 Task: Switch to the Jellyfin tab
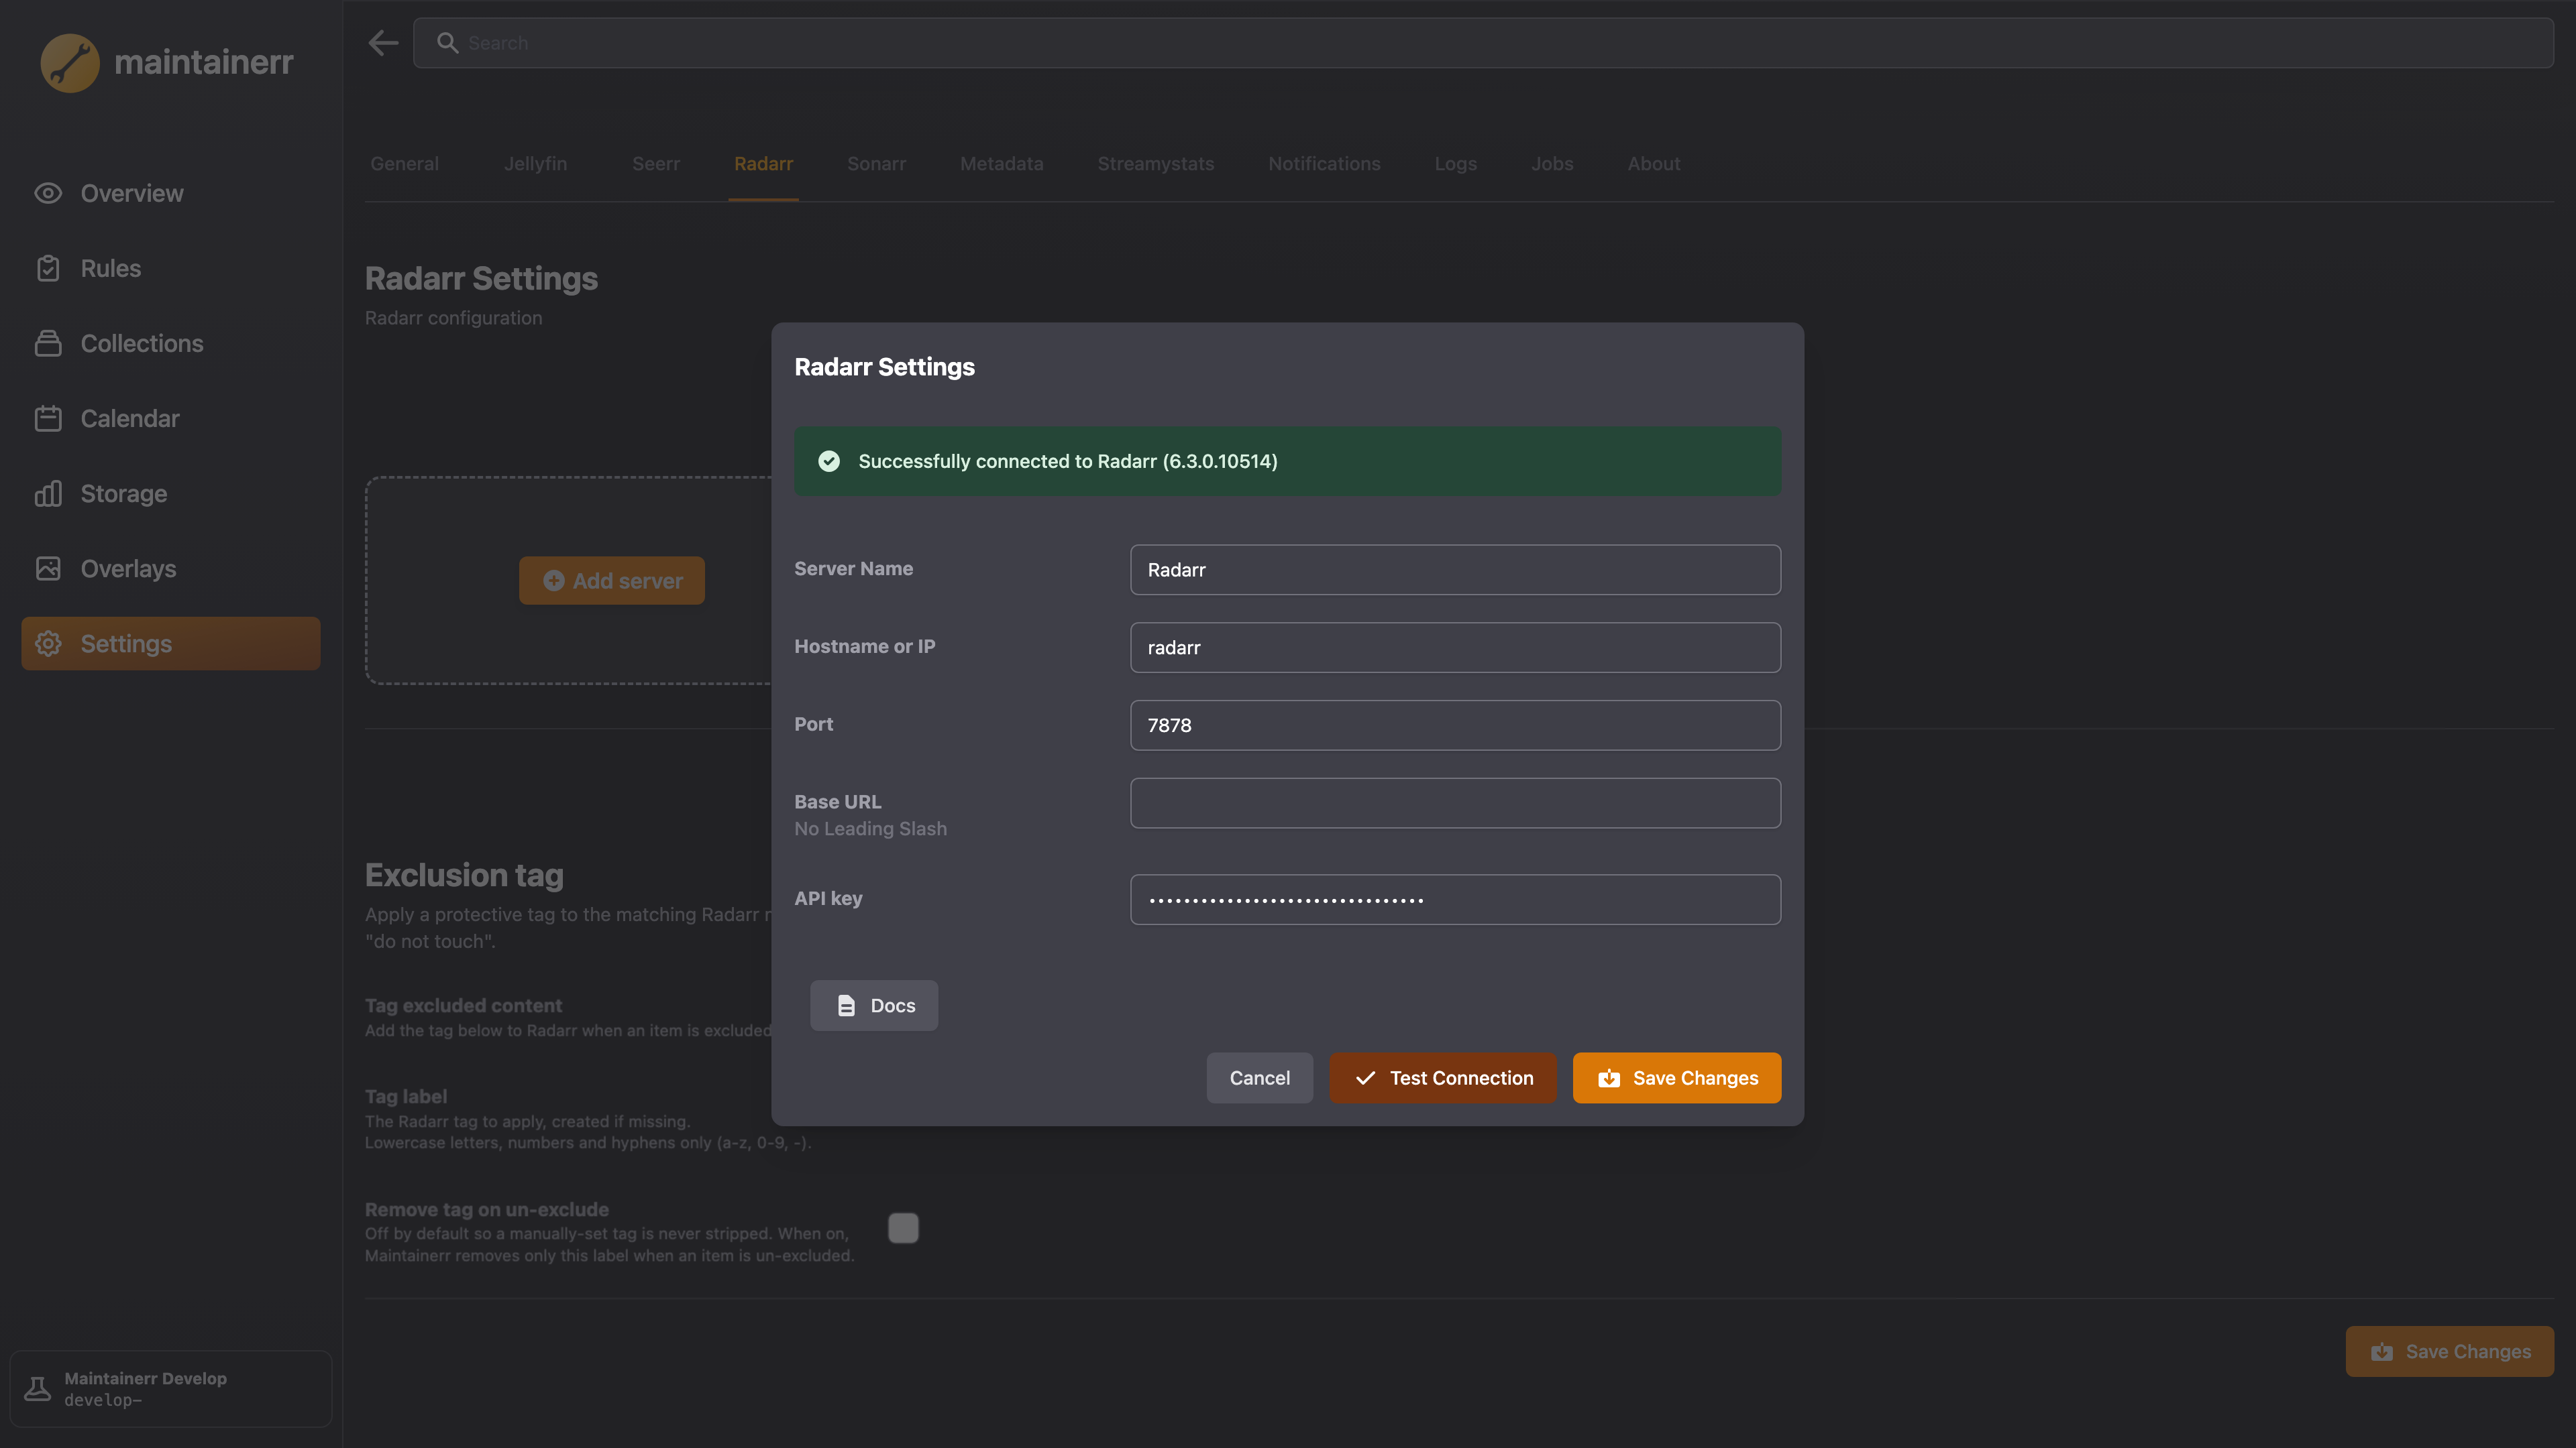coord(535,164)
